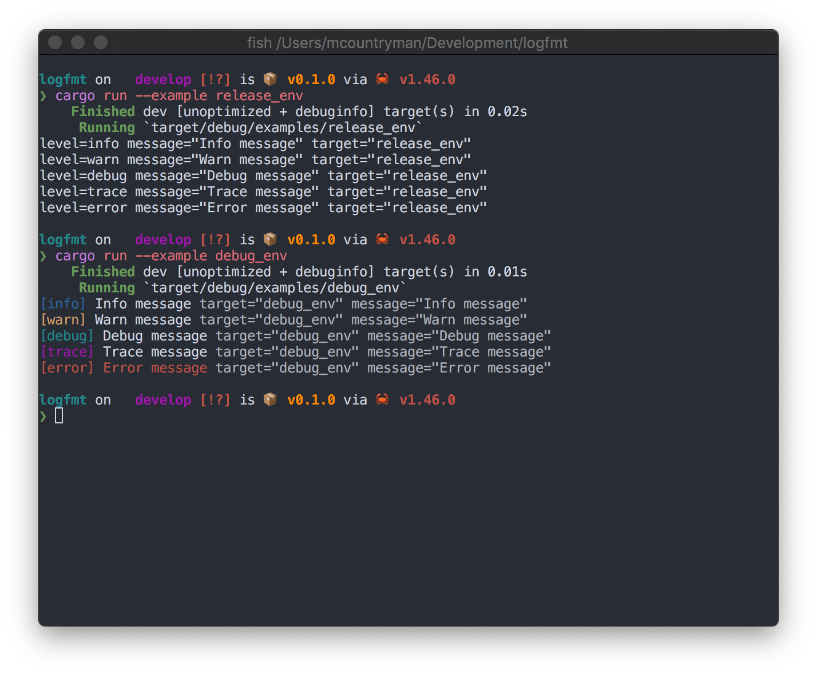Click the 'level=error' log line

point(264,208)
